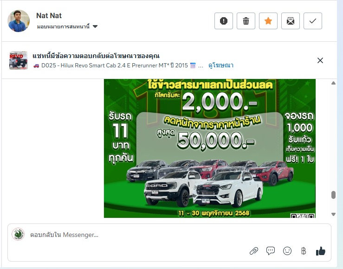Click the ad reply banner heading text

pyautogui.click(x=96, y=56)
